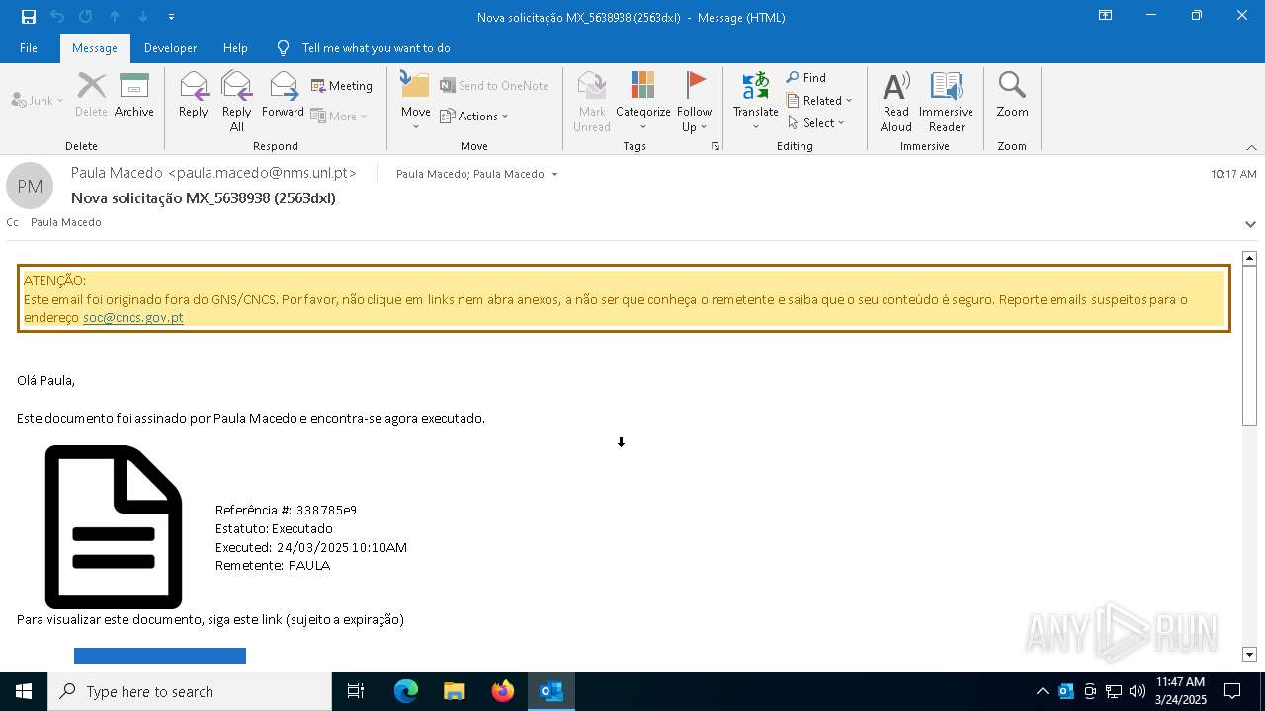Click Reply All
1265x711 pixels.
point(237,101)
